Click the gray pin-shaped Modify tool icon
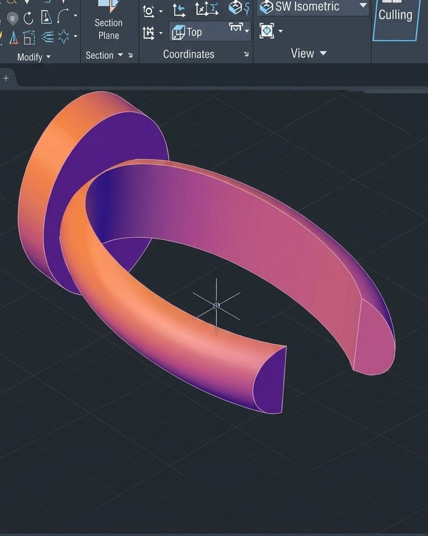The width and height of the screenshot is (428, 536). pos(12,18)
